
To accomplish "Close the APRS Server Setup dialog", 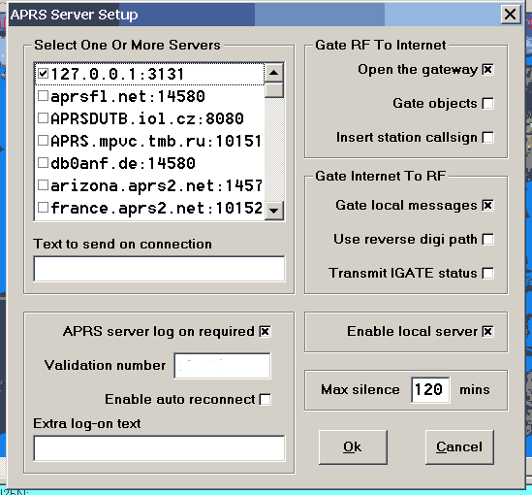I will coord(511,15).
